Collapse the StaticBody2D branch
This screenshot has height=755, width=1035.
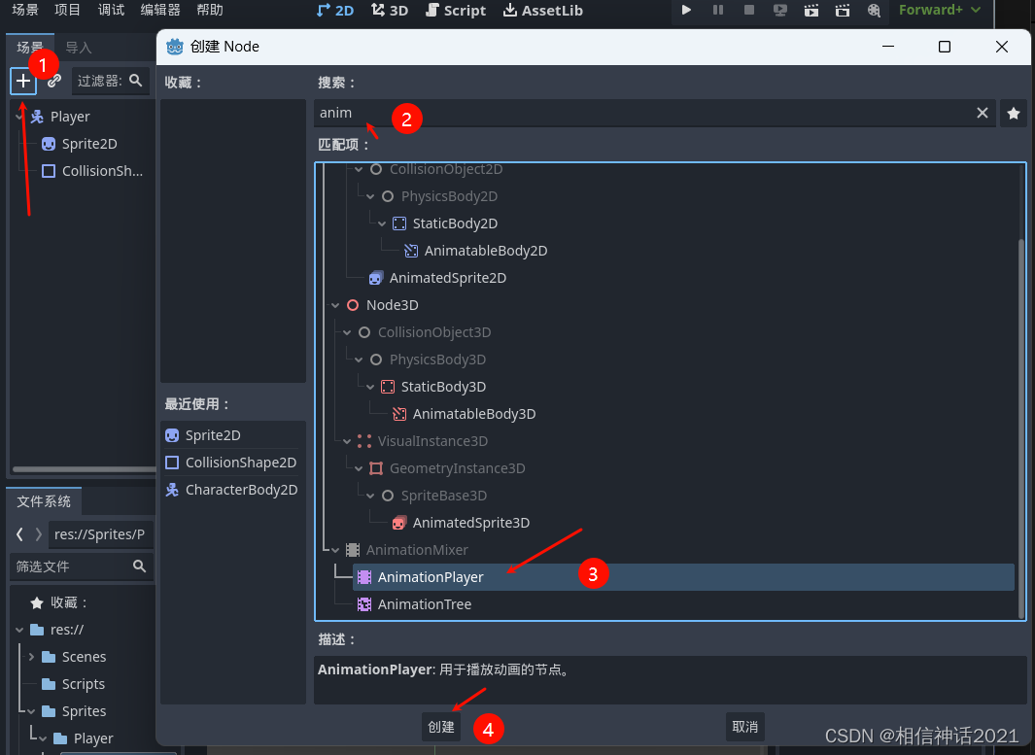381,223
